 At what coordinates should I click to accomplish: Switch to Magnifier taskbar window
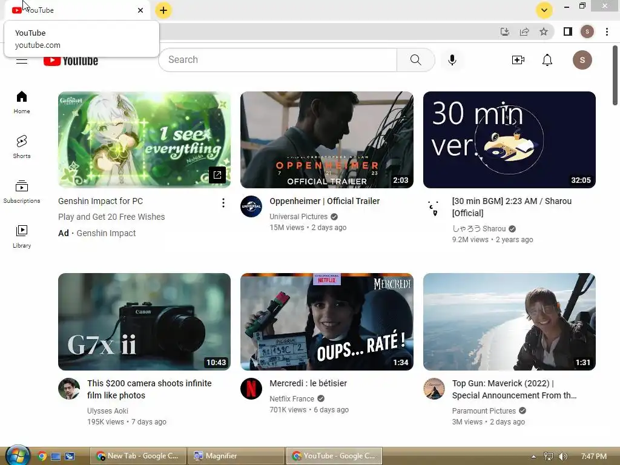tap(236, 456)
